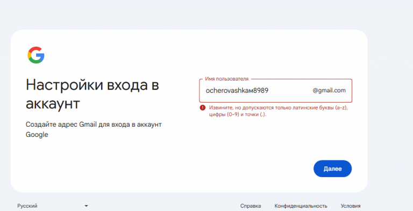
Task: Click the username input field
Action: click(275, 91)
